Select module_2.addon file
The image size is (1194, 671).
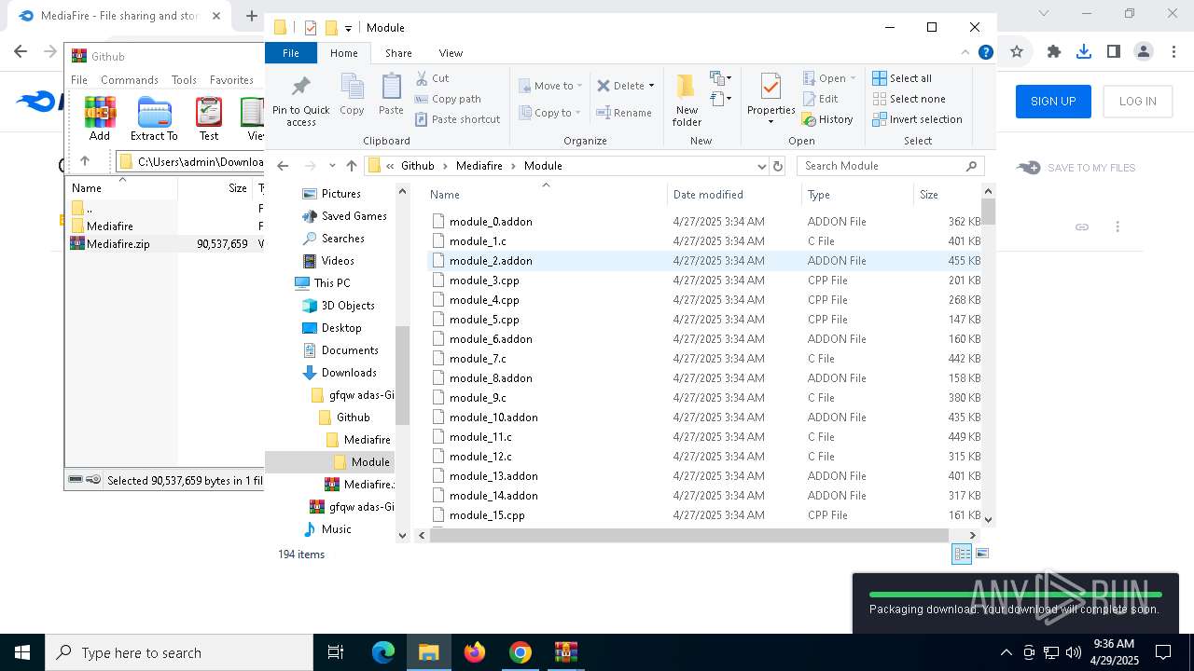point(704,261)
